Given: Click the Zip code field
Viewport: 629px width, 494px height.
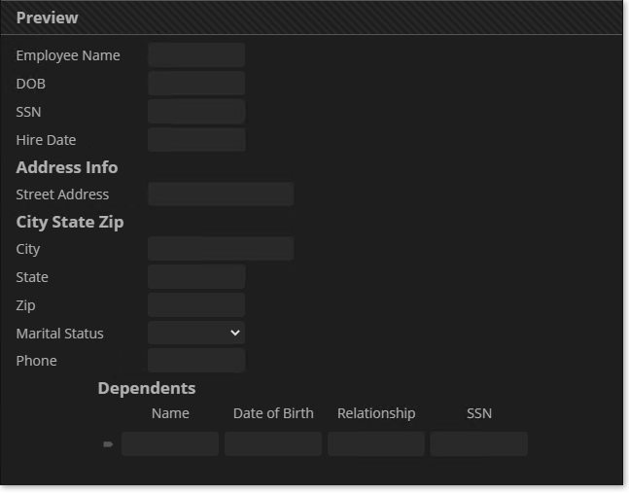Looking at the screenshot, I should [196, 305].
